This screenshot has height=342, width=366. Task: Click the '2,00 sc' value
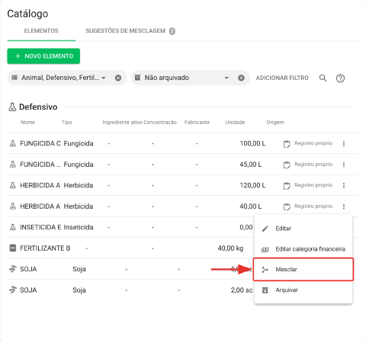(242, 290)
